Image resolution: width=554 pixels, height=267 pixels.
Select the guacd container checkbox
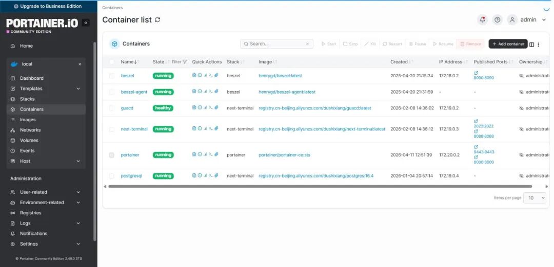click(x=112, y=108)
